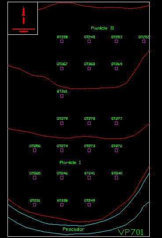
Task: Click the Planicie II text label
Action: [102, 28]
